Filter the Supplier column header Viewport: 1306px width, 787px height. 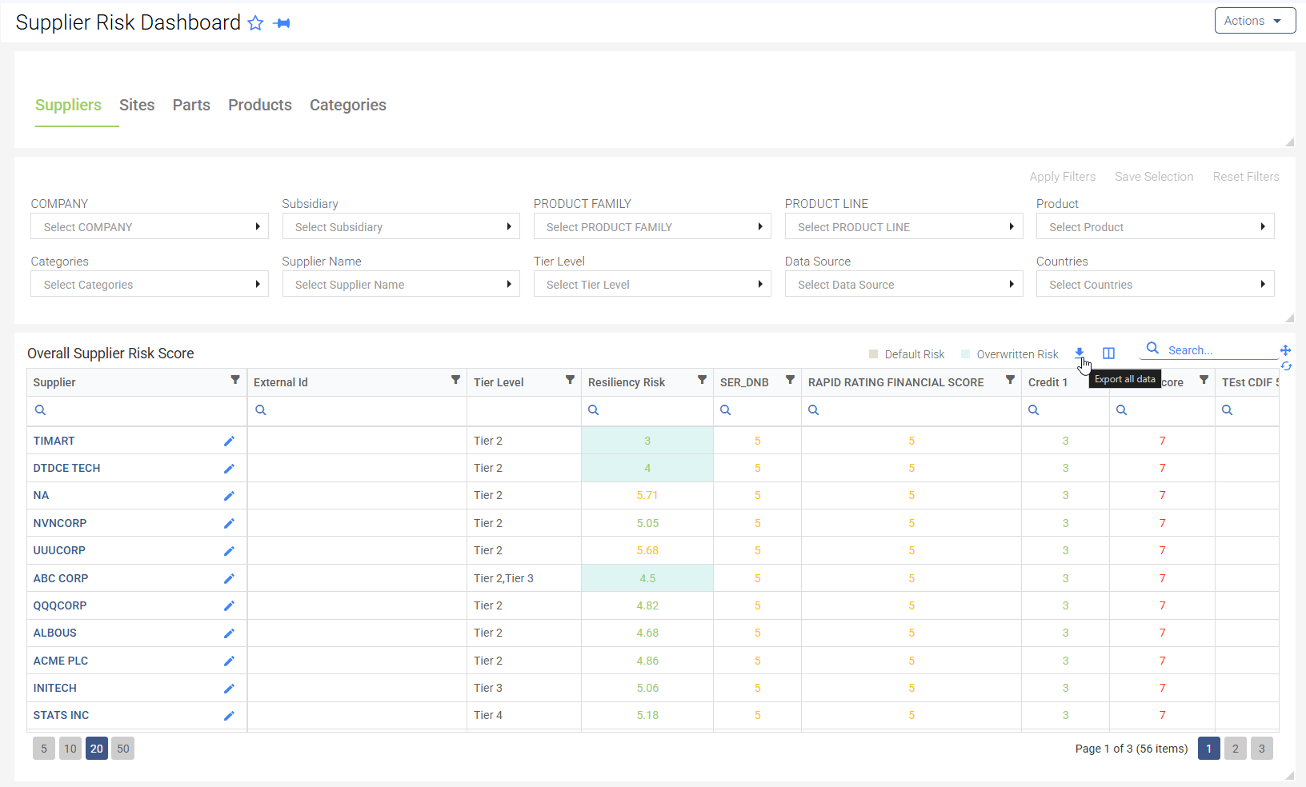(235, 380)
